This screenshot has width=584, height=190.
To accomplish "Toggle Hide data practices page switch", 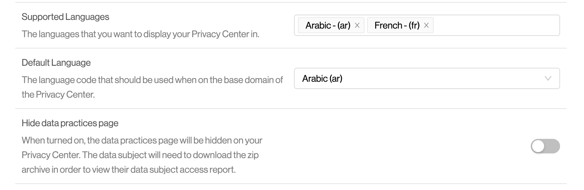I will (545, 146).
